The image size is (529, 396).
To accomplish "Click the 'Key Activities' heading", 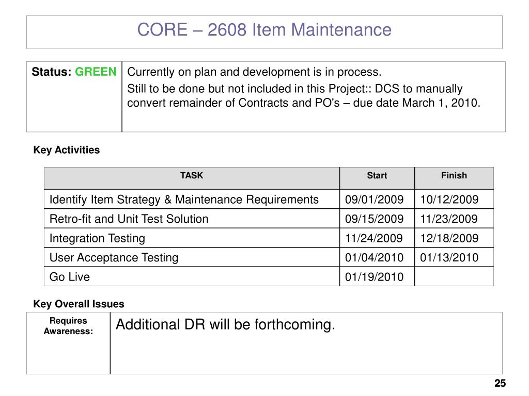I will point(67,150).
